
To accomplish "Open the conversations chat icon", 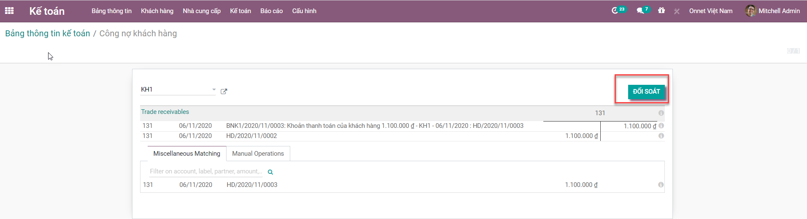I will tap(640, 11).
